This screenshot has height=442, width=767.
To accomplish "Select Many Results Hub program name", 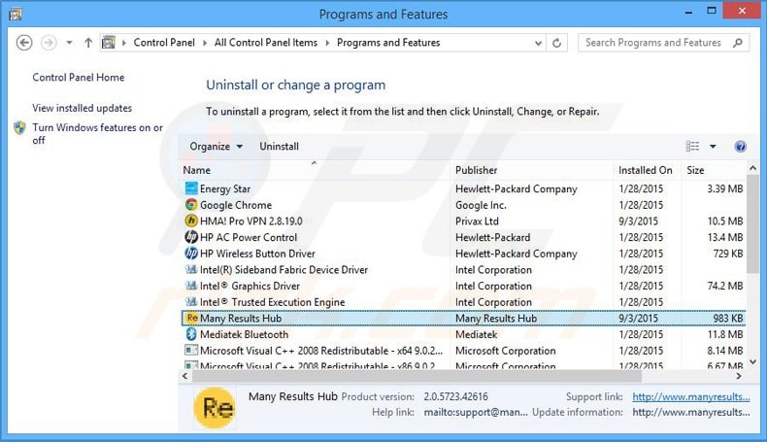I will (241, 319).
